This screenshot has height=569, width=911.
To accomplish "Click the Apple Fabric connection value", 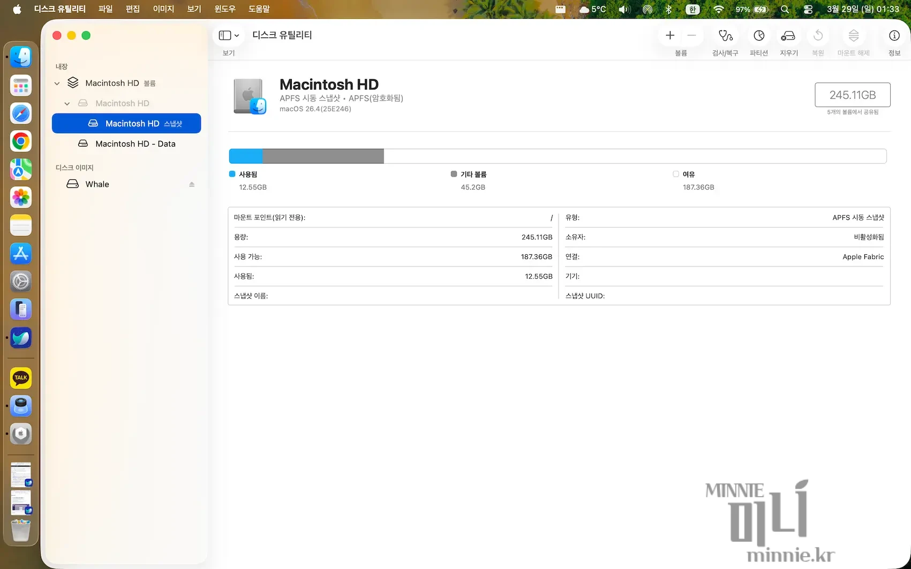I will [x=863, y=257].
